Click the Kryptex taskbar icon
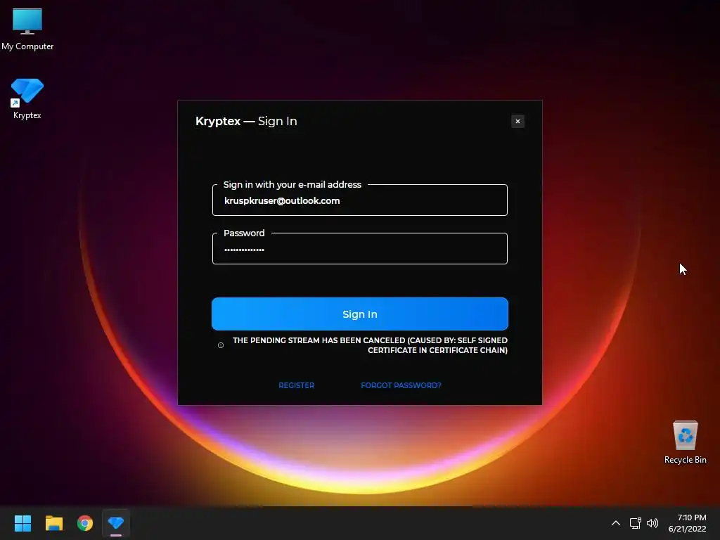 click(x=116, y=523)
